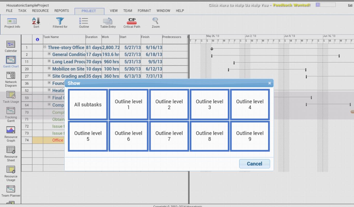Select Outline level 3
The height and width of the screenshot is (207, 354).
click(x=209, y=105)
